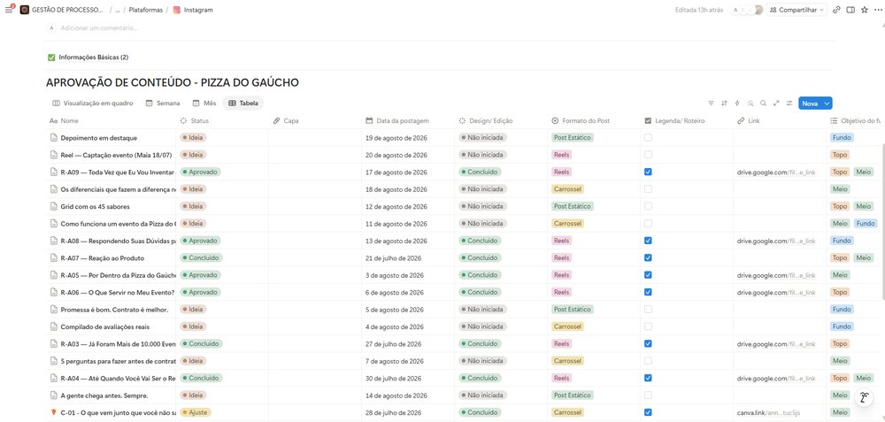Switch to Visualização em quadro view
885x422 pixels.
93,104
